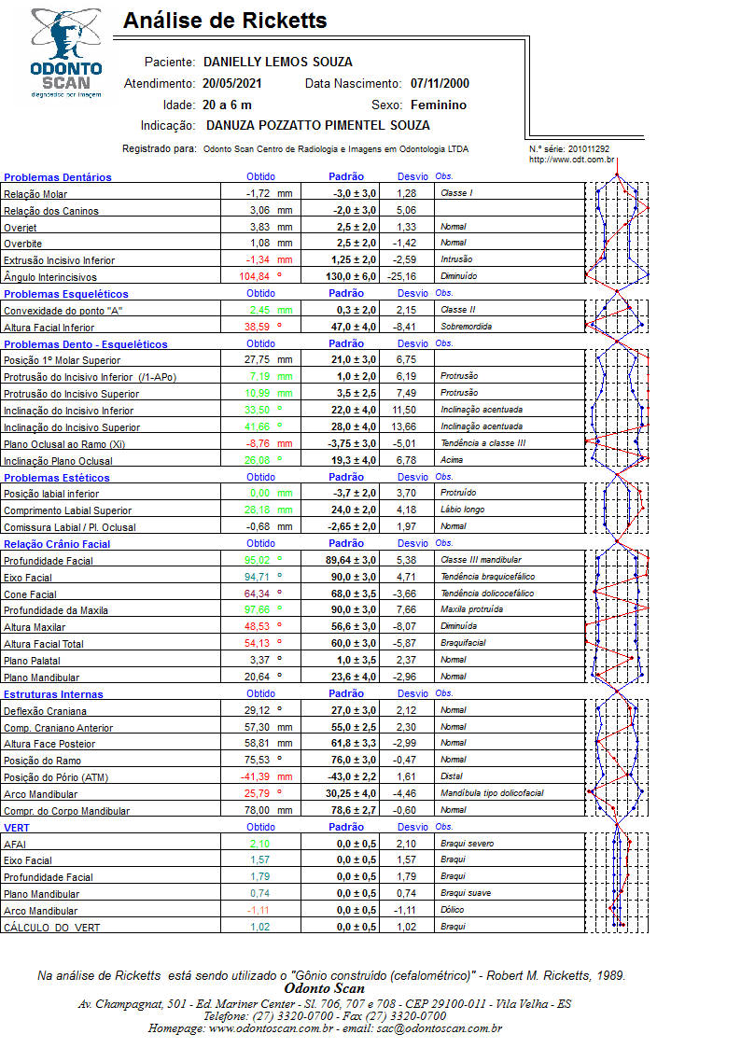The width and height of the screenshot is (741, 1048).
Task: Click Protrusão do Incisivo Superior value 10,99
Action: point(258,393)
